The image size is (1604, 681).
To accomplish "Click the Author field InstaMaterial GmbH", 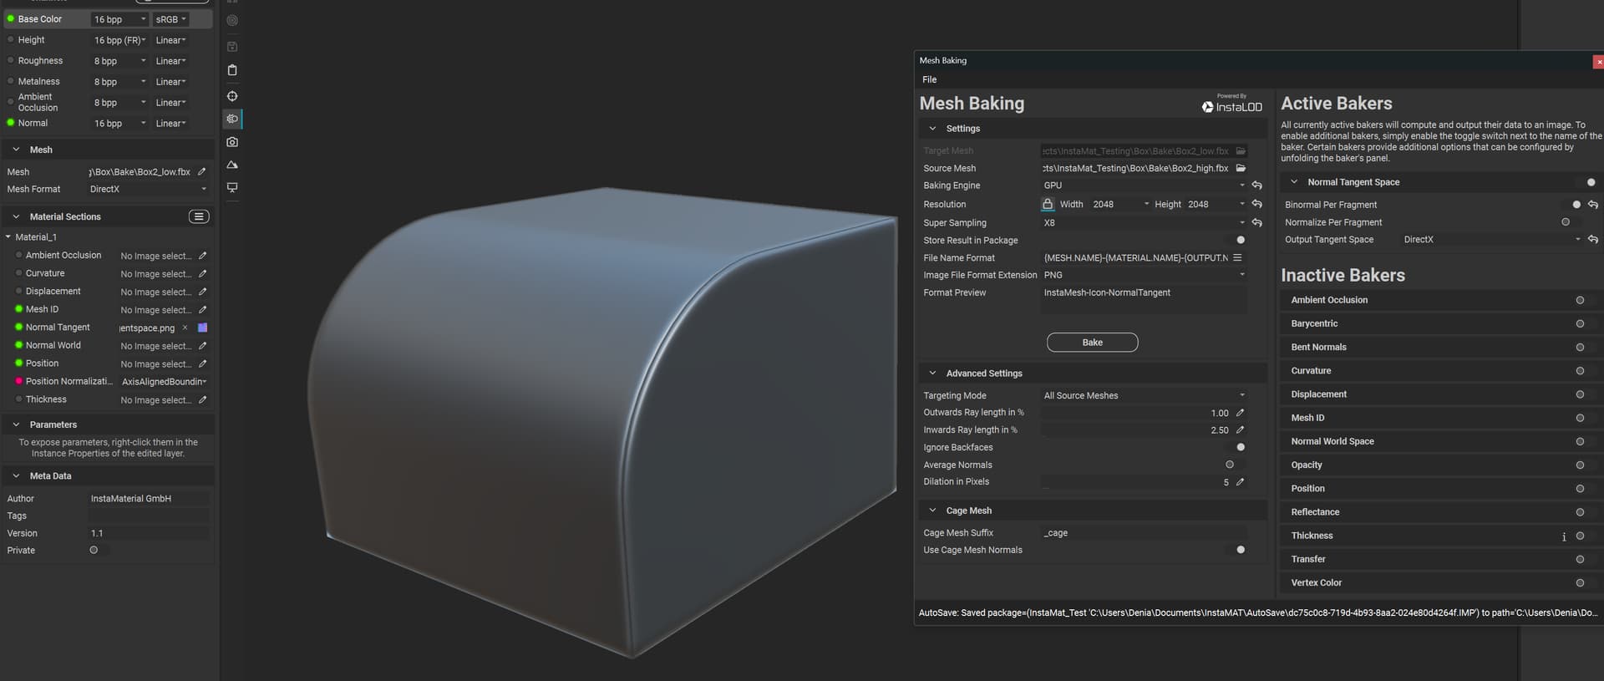I will pos(148,499).
